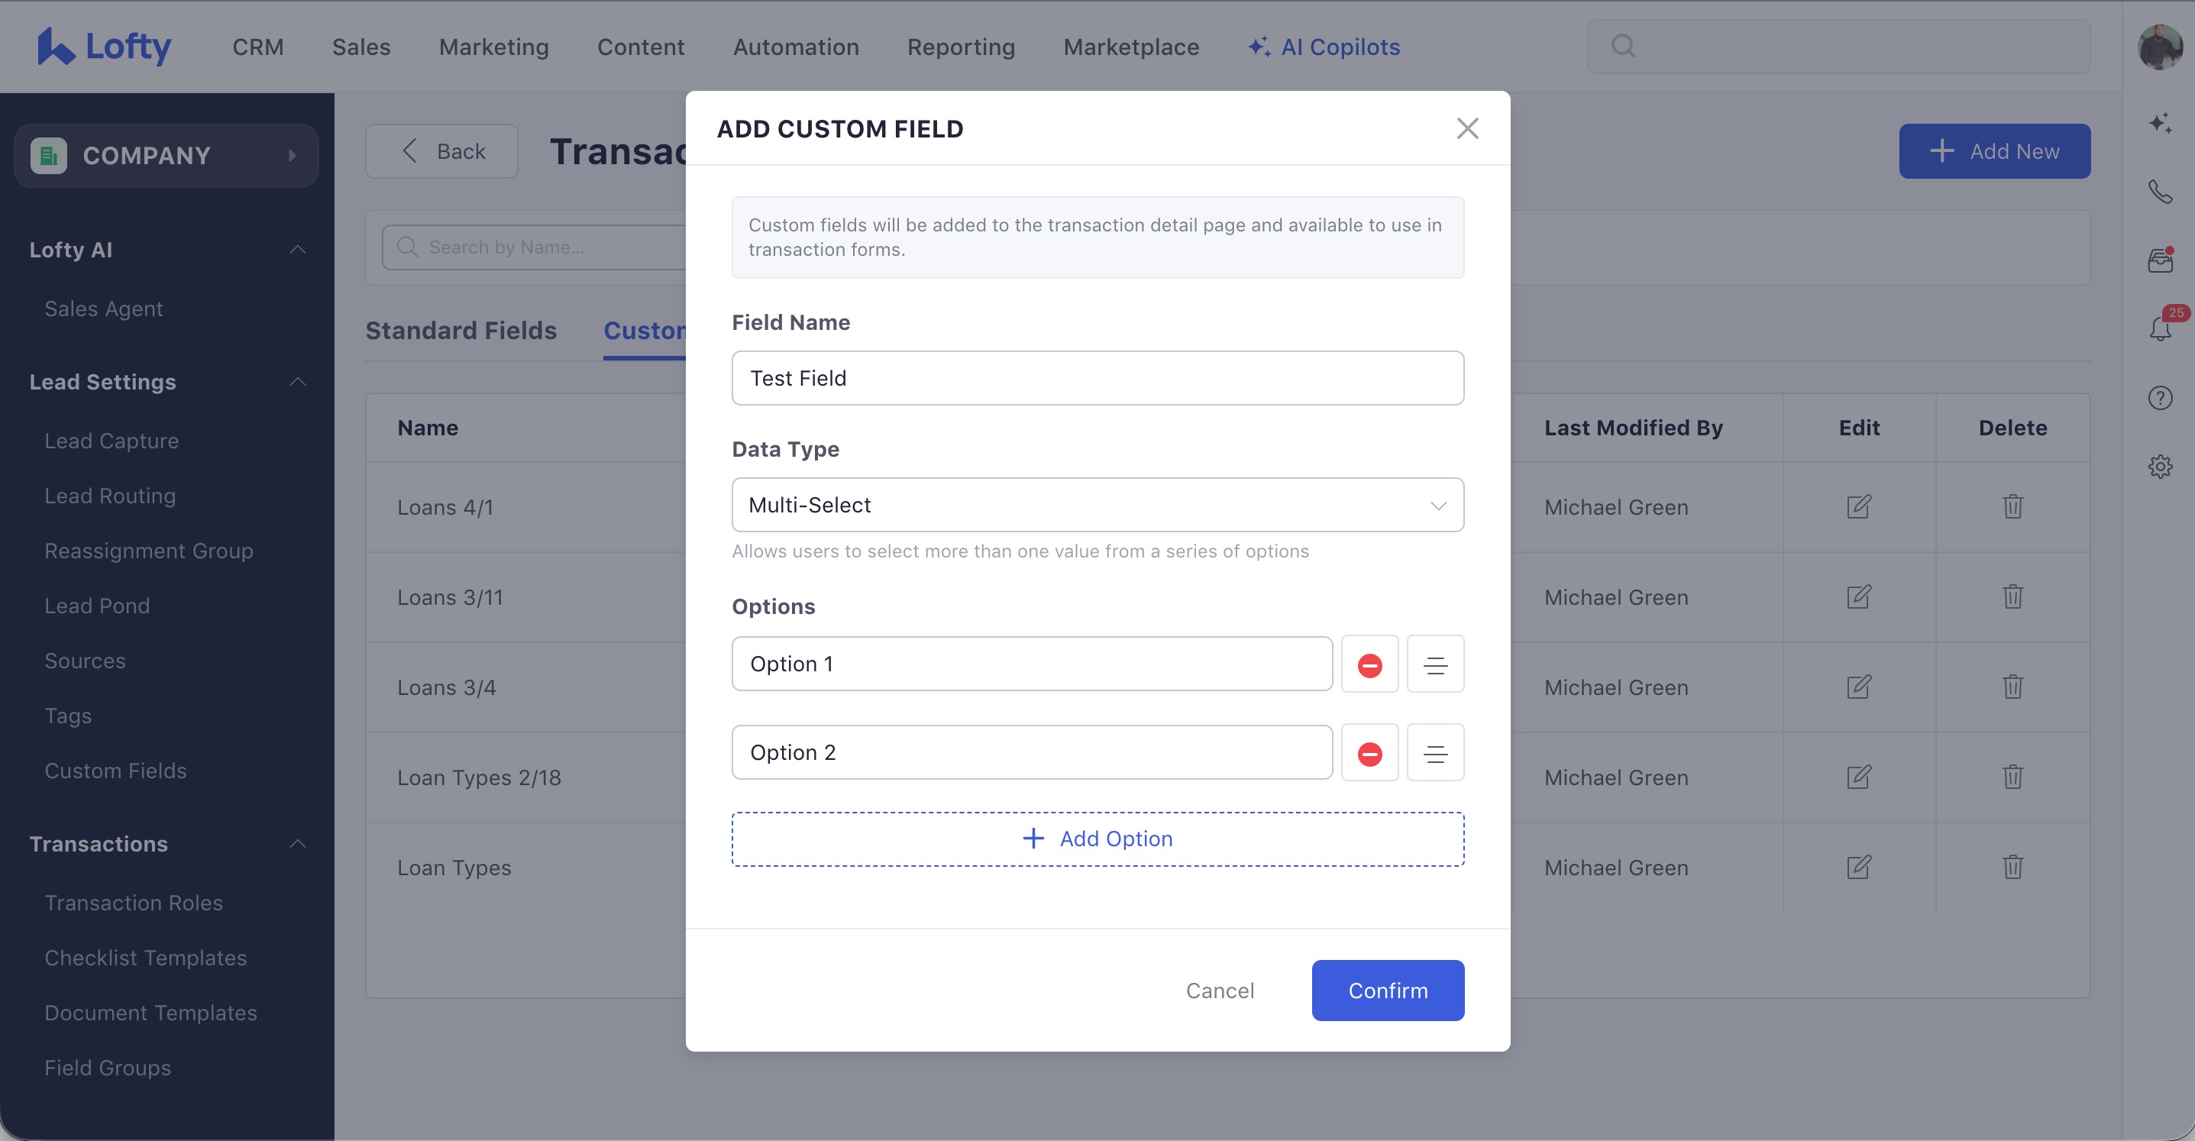This screenshot has height=1141, width=2195.
Task: Open the help question mark icon
Action: 2160,398
